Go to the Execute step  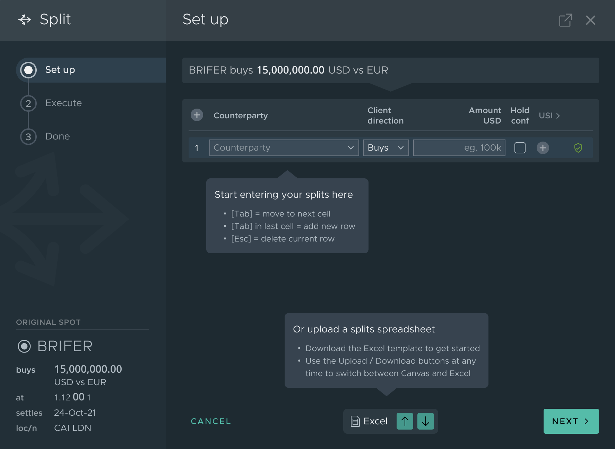pyautogui.click(x=63, y=103)
